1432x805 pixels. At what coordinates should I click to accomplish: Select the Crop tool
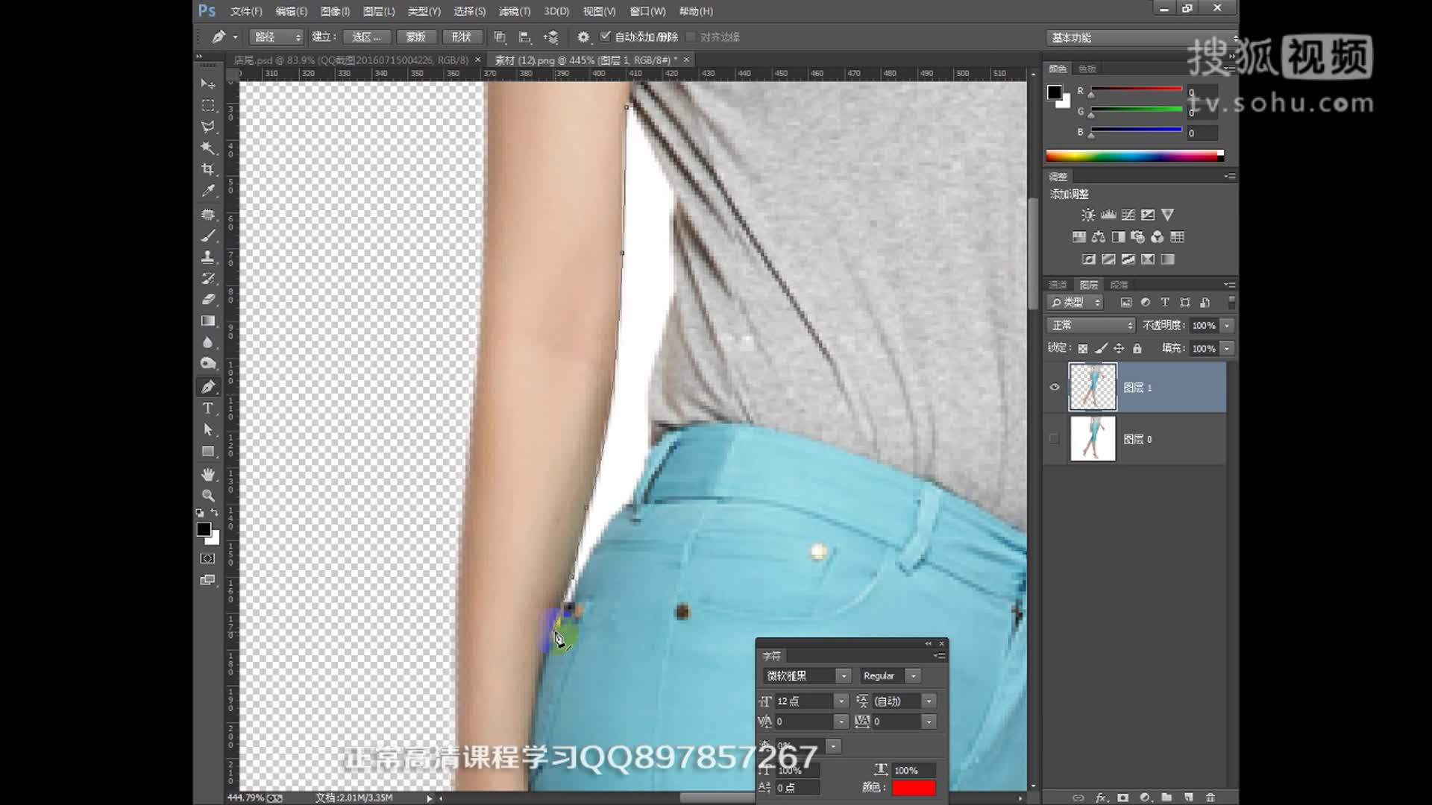pos(208,169)
